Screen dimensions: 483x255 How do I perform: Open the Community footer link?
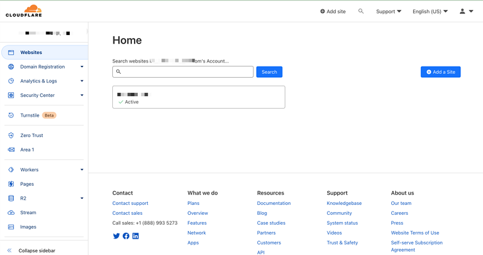[x=339, y=213]
